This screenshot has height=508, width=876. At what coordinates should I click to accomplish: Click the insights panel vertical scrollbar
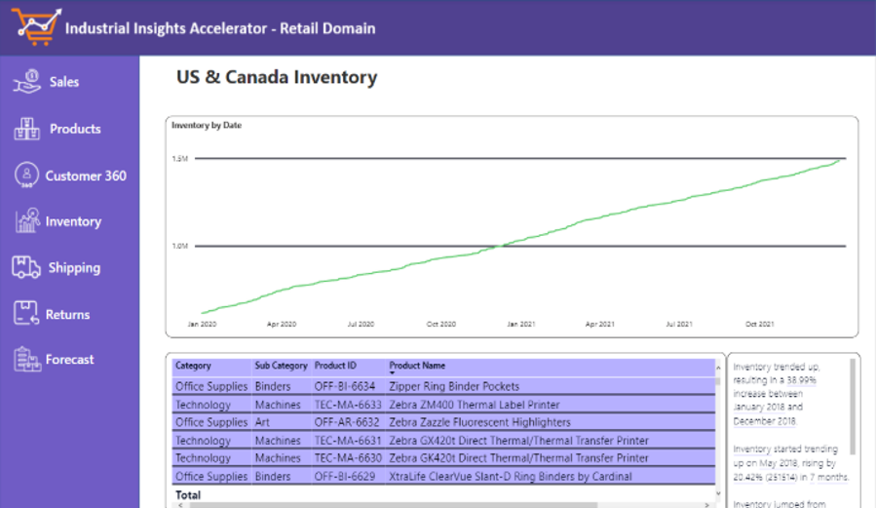(x=853, y=407)
